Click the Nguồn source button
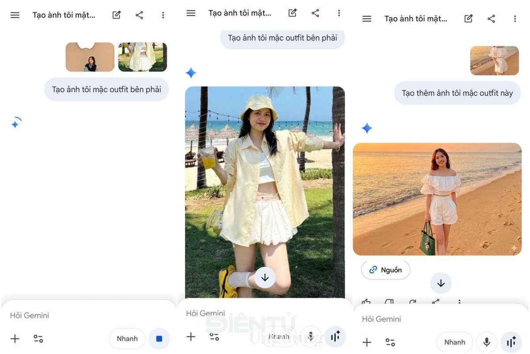 tap(385, 269)
